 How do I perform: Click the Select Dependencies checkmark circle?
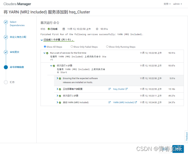pyautogui.click(x=6, y=22)
